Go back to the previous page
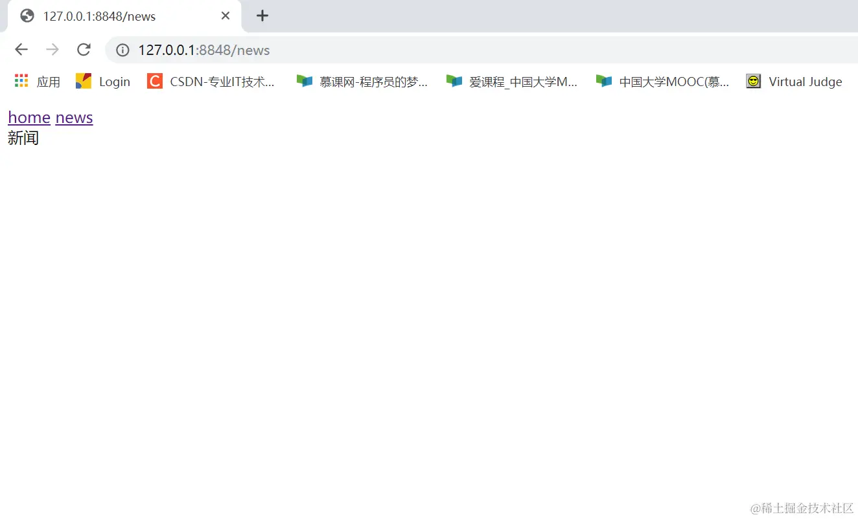 point(21,50)
